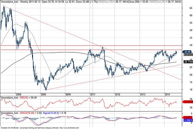193x129 pixels.
Task: Click the 35.49 price marker label
Action: click(x=188, y=52)
